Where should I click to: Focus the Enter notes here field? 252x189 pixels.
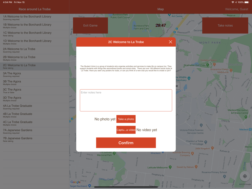pos(126,100)
